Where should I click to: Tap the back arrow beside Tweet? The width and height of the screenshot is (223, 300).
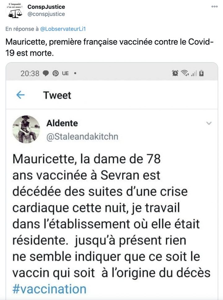point(20,95)
